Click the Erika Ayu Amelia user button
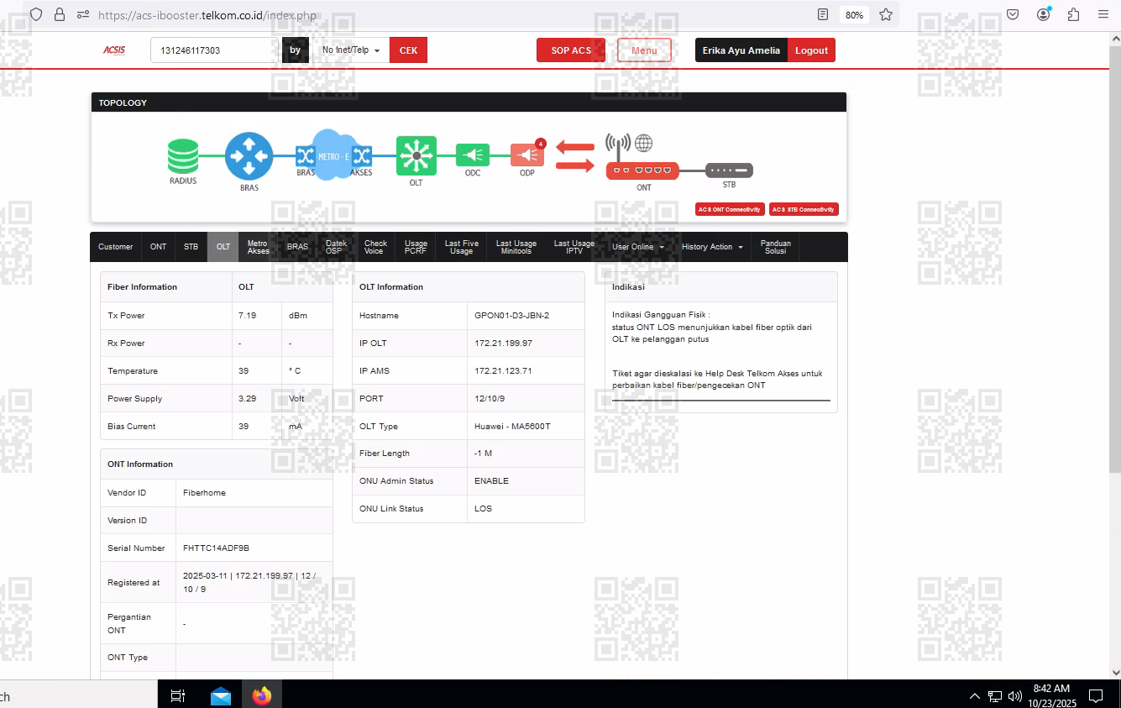The height and width of the screenshot is (708, 1121). pyautogui.click(x=741, y=50)
